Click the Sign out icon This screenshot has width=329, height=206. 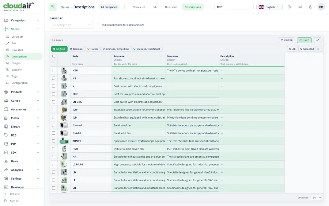click(x=5, y=201)
